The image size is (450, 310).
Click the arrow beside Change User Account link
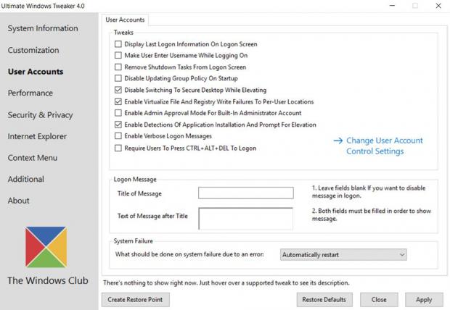337,141
